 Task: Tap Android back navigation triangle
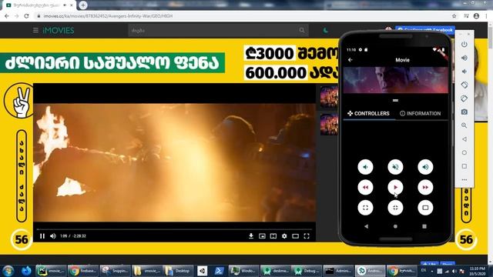(367, 226)
